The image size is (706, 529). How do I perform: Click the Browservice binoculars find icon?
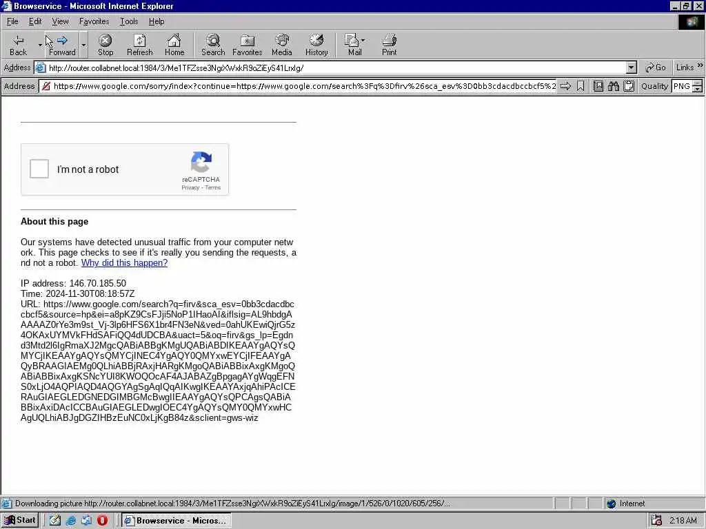pos(613,86)
